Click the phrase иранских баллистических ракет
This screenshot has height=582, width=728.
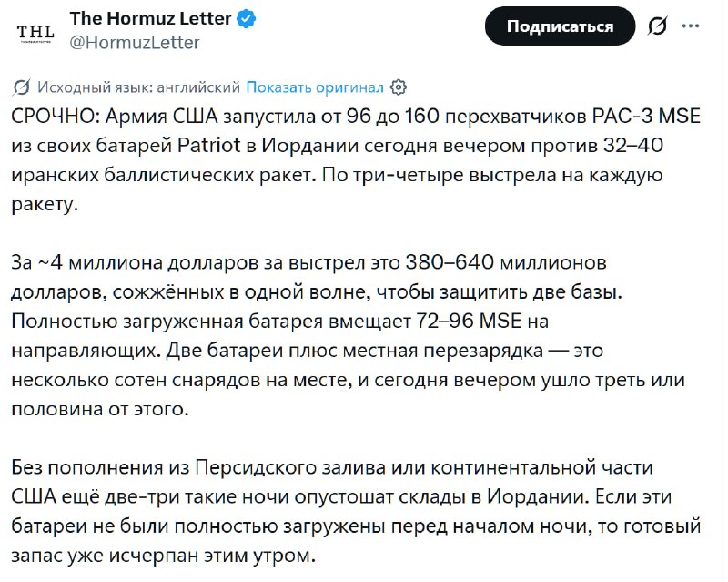coord(161,175)
